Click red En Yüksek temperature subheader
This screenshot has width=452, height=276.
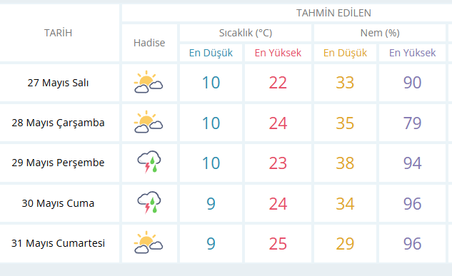coord(278,53)
